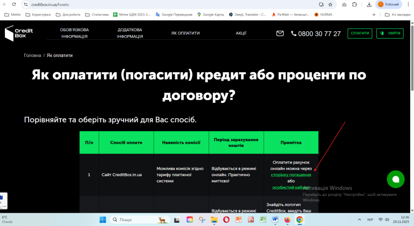Click the phone number 0800 30 77 27
The image size is (414, 226).
pos(316,34)
